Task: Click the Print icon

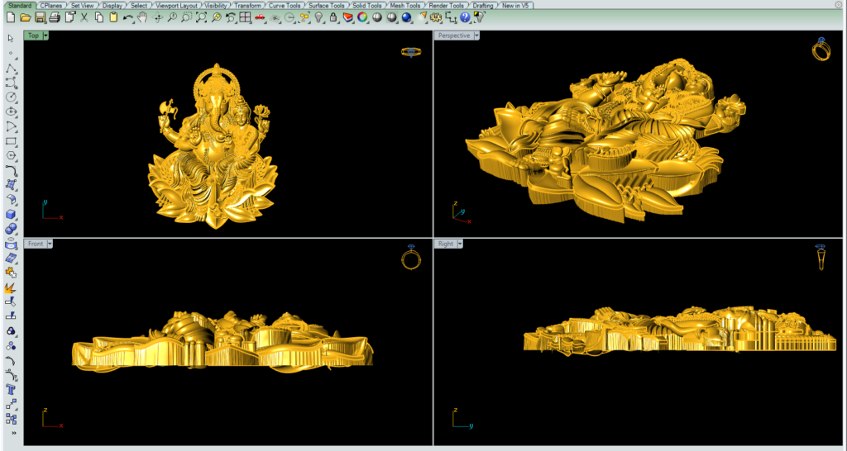Action: click(54, 18)
